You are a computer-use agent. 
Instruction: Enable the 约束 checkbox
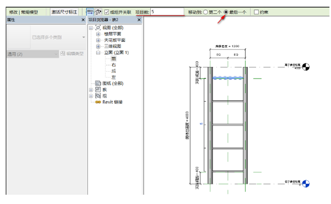(256, 12)
